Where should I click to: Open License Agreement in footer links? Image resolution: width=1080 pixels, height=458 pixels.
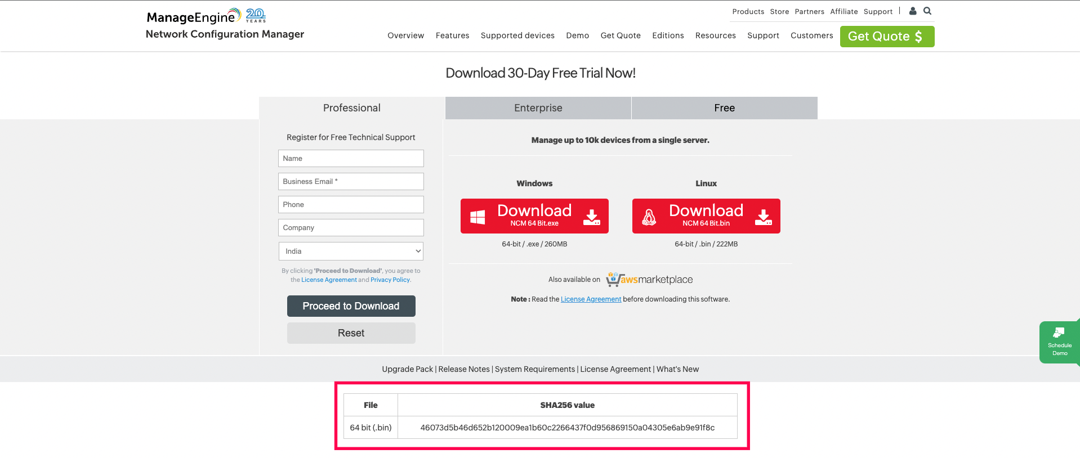[x=615, y=369]
